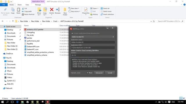Switch to the View ribbon tab
Screen dimensions: 186x104
(x=27, y=5)
